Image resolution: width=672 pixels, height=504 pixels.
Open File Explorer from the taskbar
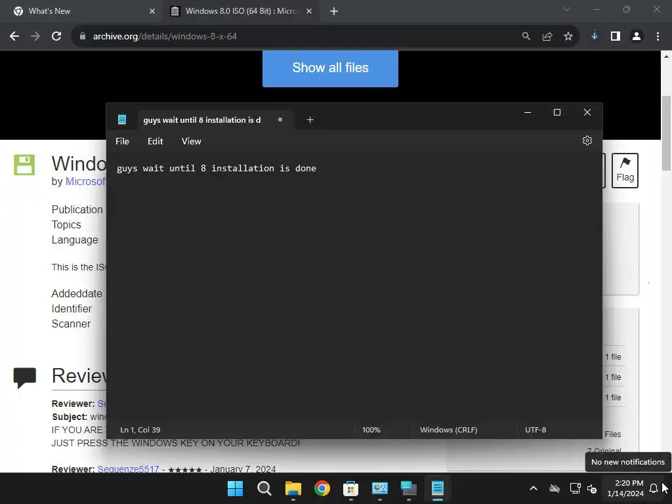point(293,488)
